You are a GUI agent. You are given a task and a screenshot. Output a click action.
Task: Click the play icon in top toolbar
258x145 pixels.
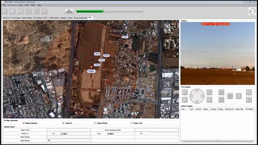(12, 11)
